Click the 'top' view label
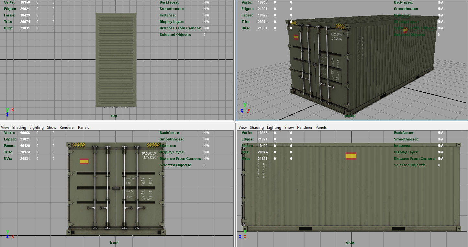Screen dimensions: 468x247 click(114, 116)
